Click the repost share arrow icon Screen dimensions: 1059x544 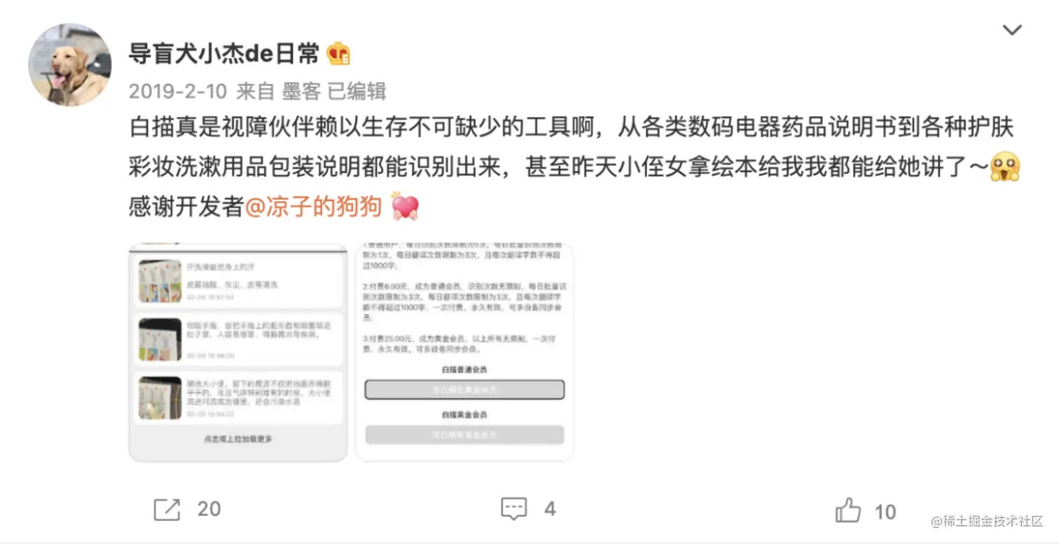pyautogui.click(x=167, y=510)
